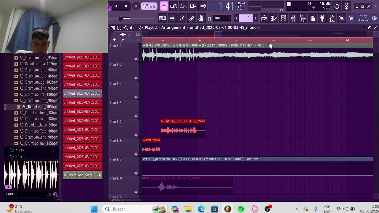Toggle loop recording mode

[203, 6]
